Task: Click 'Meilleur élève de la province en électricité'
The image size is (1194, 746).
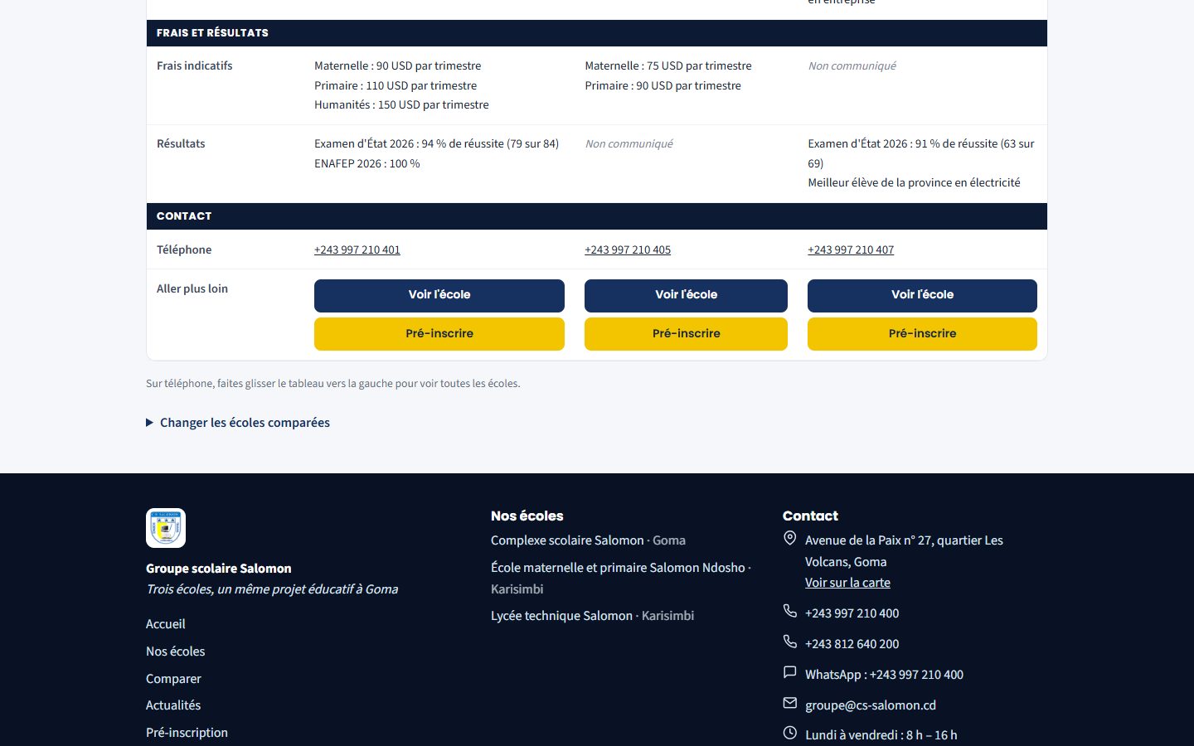Action: tap(915, 182)
